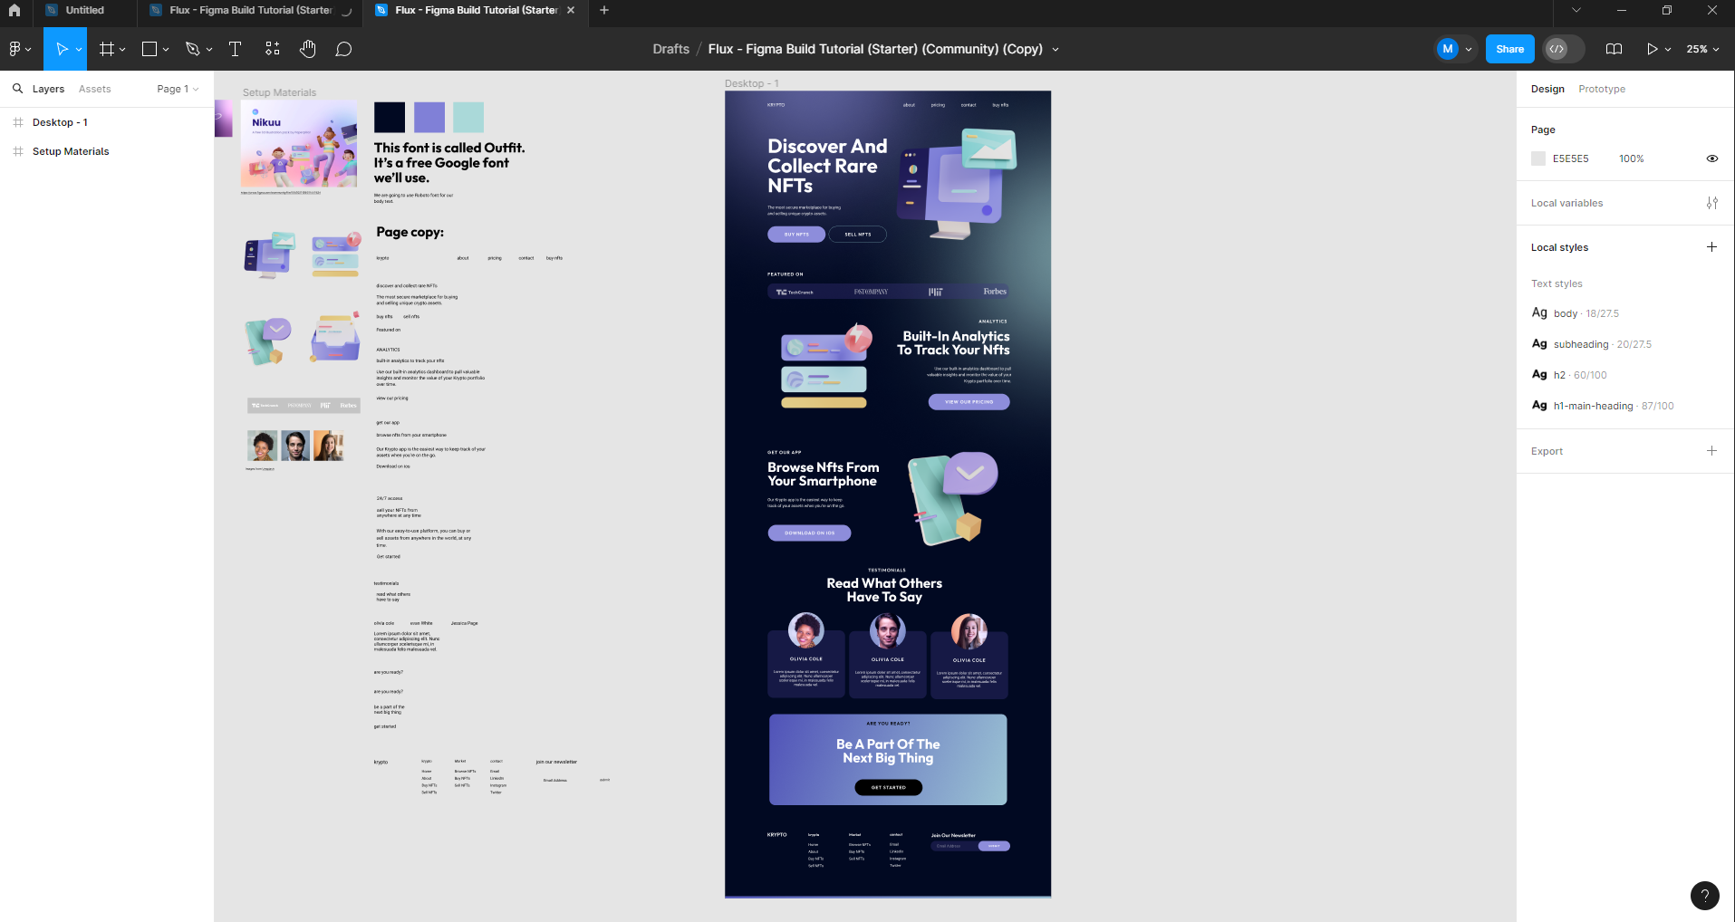Screen dimensions: 1735x922
Task: Open the Drafts breadcrumb link
Action: click(x=670, y=49)
